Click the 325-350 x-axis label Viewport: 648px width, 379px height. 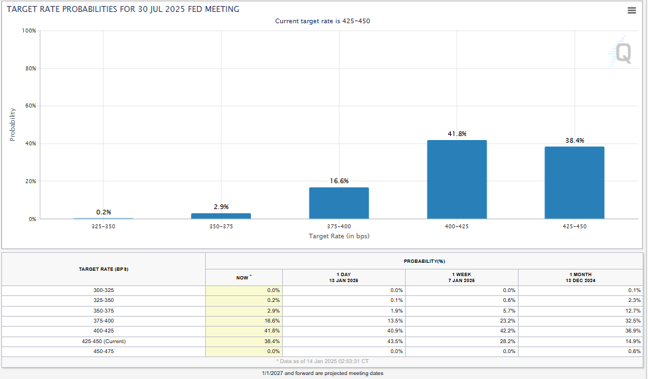(x=104, y=226)
